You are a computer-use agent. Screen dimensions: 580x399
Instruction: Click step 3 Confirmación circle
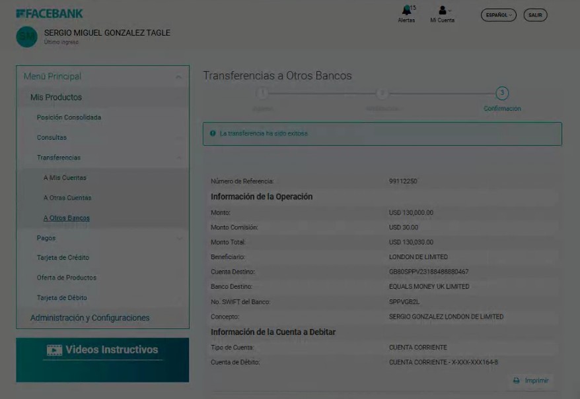[502, 93]
